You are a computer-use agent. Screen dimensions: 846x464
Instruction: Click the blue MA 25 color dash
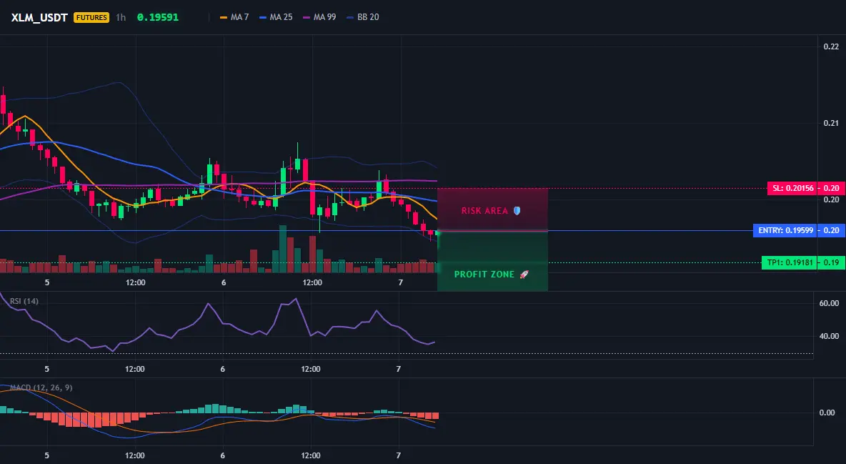[x=263, y=17]
